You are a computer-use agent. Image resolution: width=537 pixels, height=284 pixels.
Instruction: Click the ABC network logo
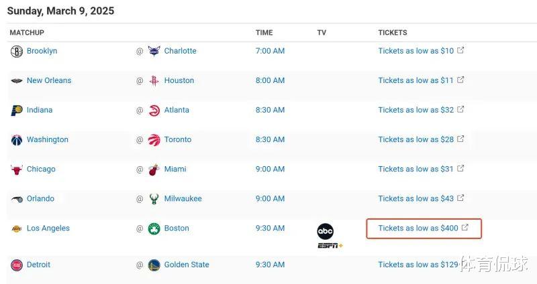[x=325, y=231]
